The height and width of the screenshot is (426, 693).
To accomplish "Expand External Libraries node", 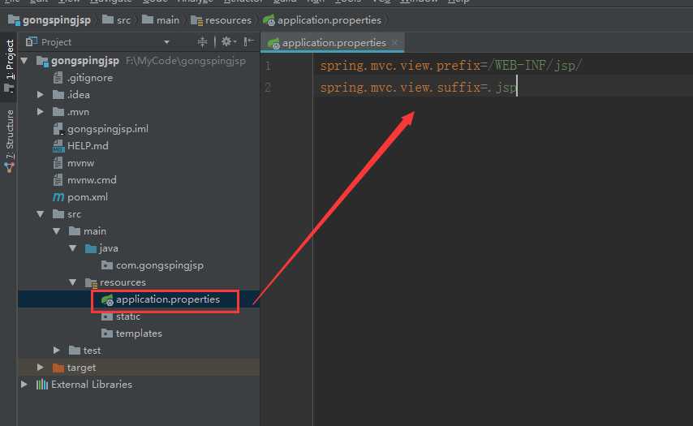I will 24,385.
